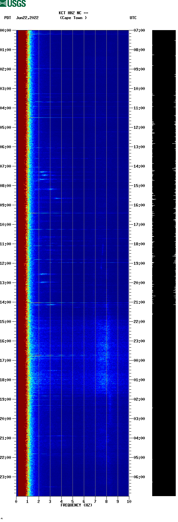The width and height of the screenshot is (178, 522).
Task: Click the Jun22,2022 date label
Action: tap(27, 18)
